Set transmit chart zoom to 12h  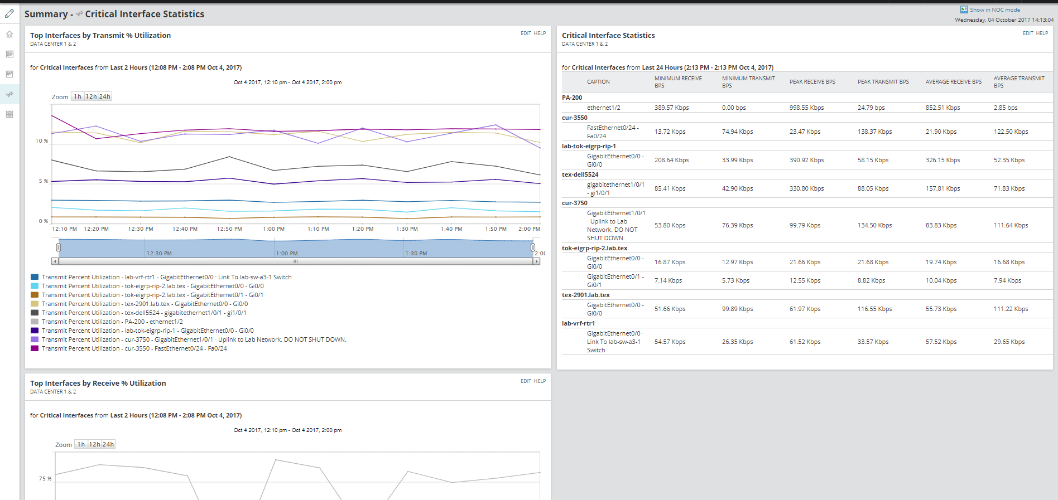91,96
